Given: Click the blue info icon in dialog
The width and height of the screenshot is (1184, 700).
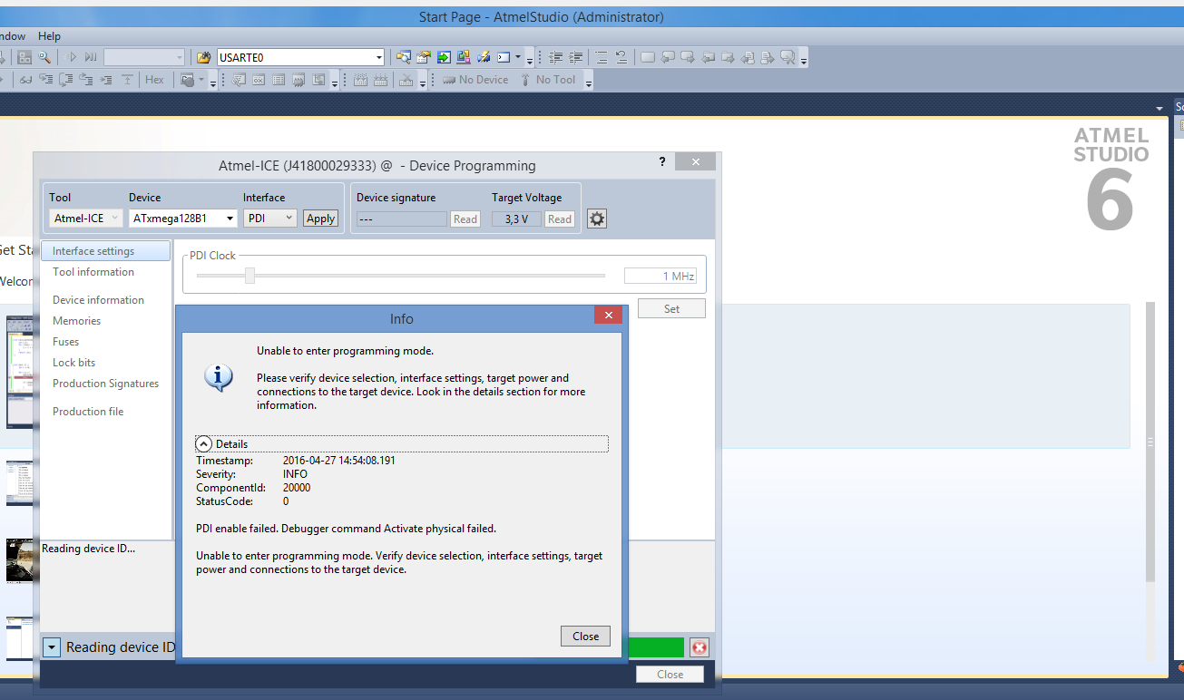Looking at the screenshot, I should pyautogui.click(x=219, y=377).
